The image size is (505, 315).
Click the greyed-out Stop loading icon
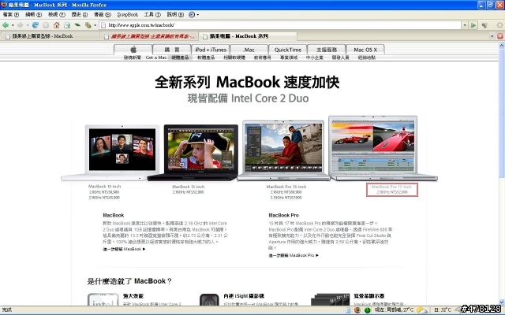pyautogui.click(x=46, y=25)
